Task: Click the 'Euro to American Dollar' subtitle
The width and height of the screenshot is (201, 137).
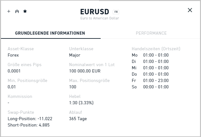Action: tap(100, 18)
